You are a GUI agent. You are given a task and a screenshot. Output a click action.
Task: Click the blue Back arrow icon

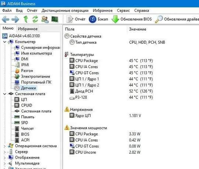point(6,19)
